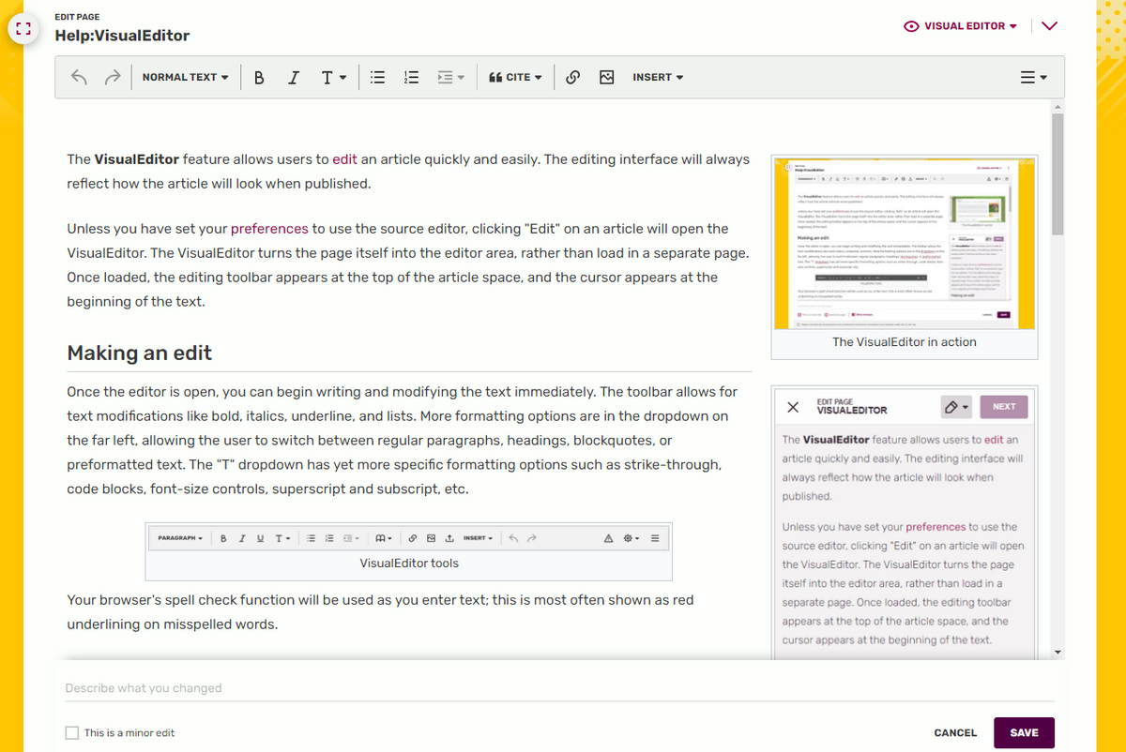Click the fullscreen toggle in top-left corner
Image resolution: width=1126 pixels, height=752 pixels.
(23, 28)
